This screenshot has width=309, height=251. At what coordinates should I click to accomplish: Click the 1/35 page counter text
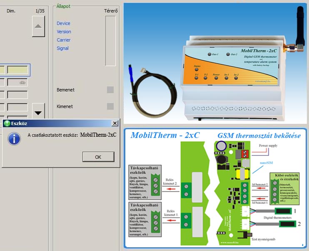click(x=40, y=11)
